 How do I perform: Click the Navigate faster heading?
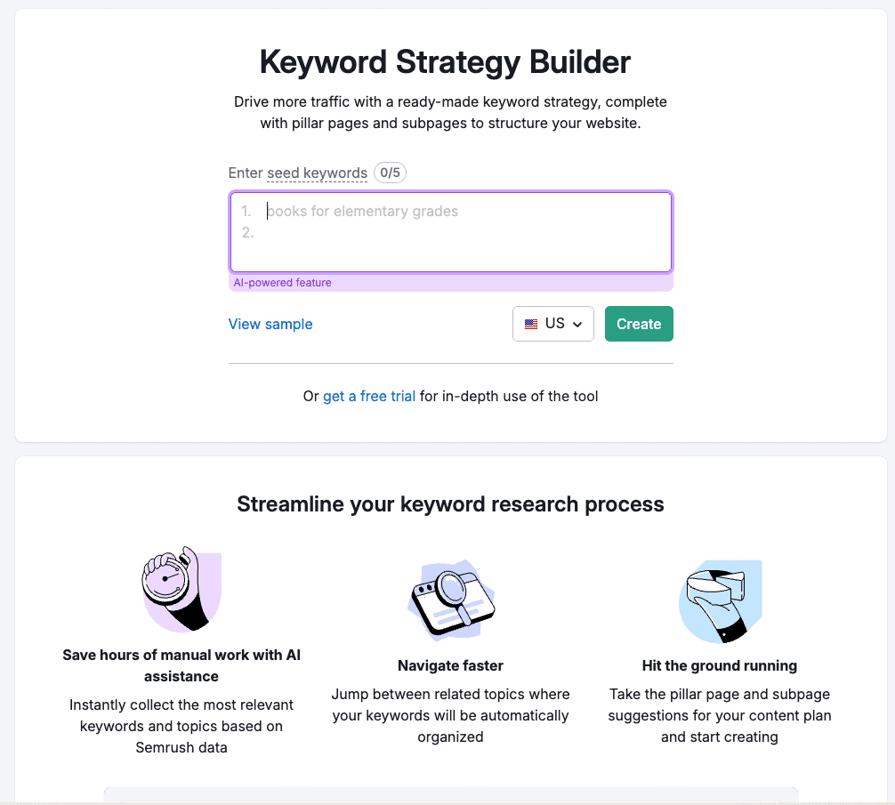450,666
